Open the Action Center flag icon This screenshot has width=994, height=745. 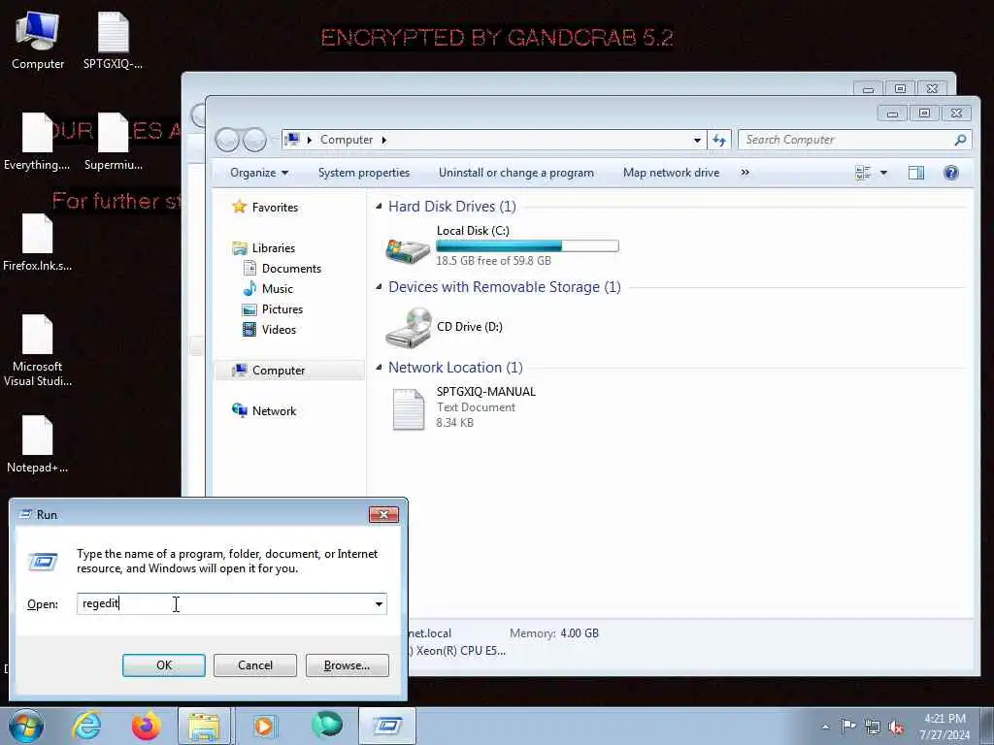click(x=848, y=726)
